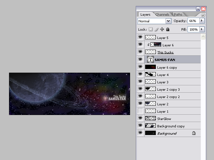Switch to the Channels tab

pos(162,14)
